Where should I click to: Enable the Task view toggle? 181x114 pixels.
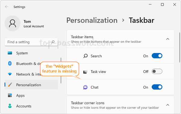157,71
